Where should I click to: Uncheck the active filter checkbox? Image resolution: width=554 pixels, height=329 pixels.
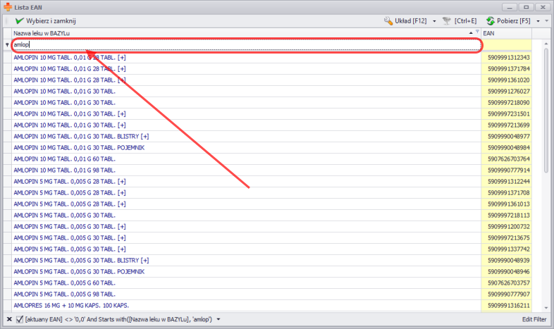[19, 319]
